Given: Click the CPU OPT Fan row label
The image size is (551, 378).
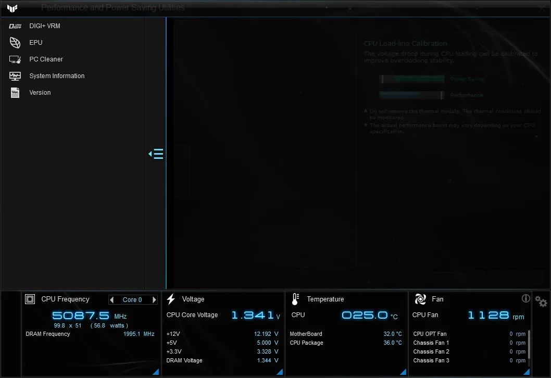Looking at the screenshot, I should (430, 334).
